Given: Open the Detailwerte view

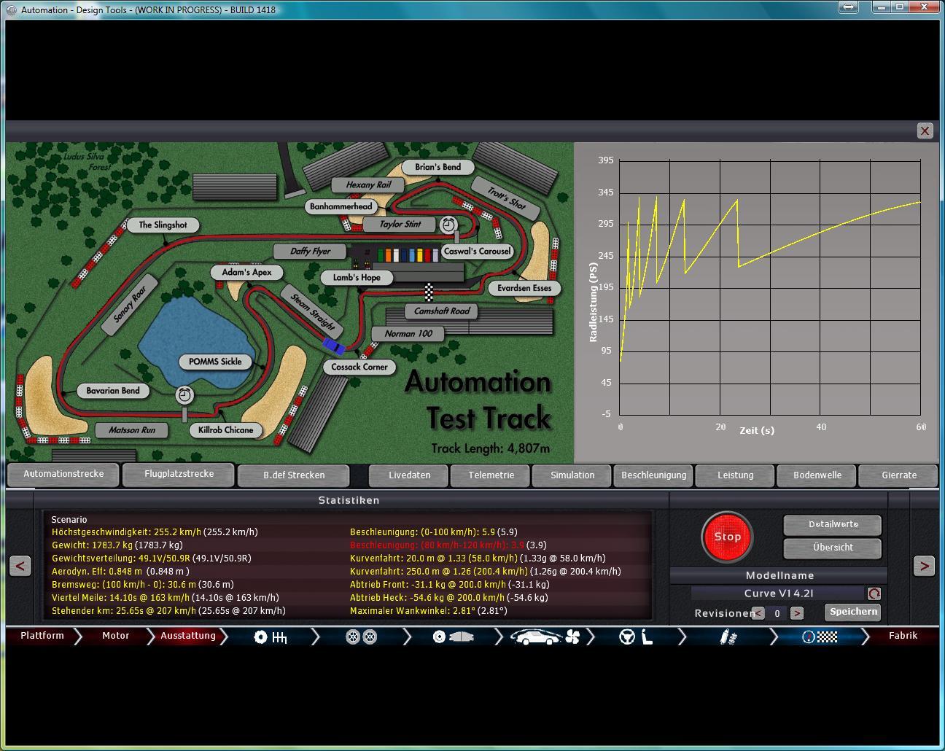Looking at the screenshot, I should (x=833, y=524).
